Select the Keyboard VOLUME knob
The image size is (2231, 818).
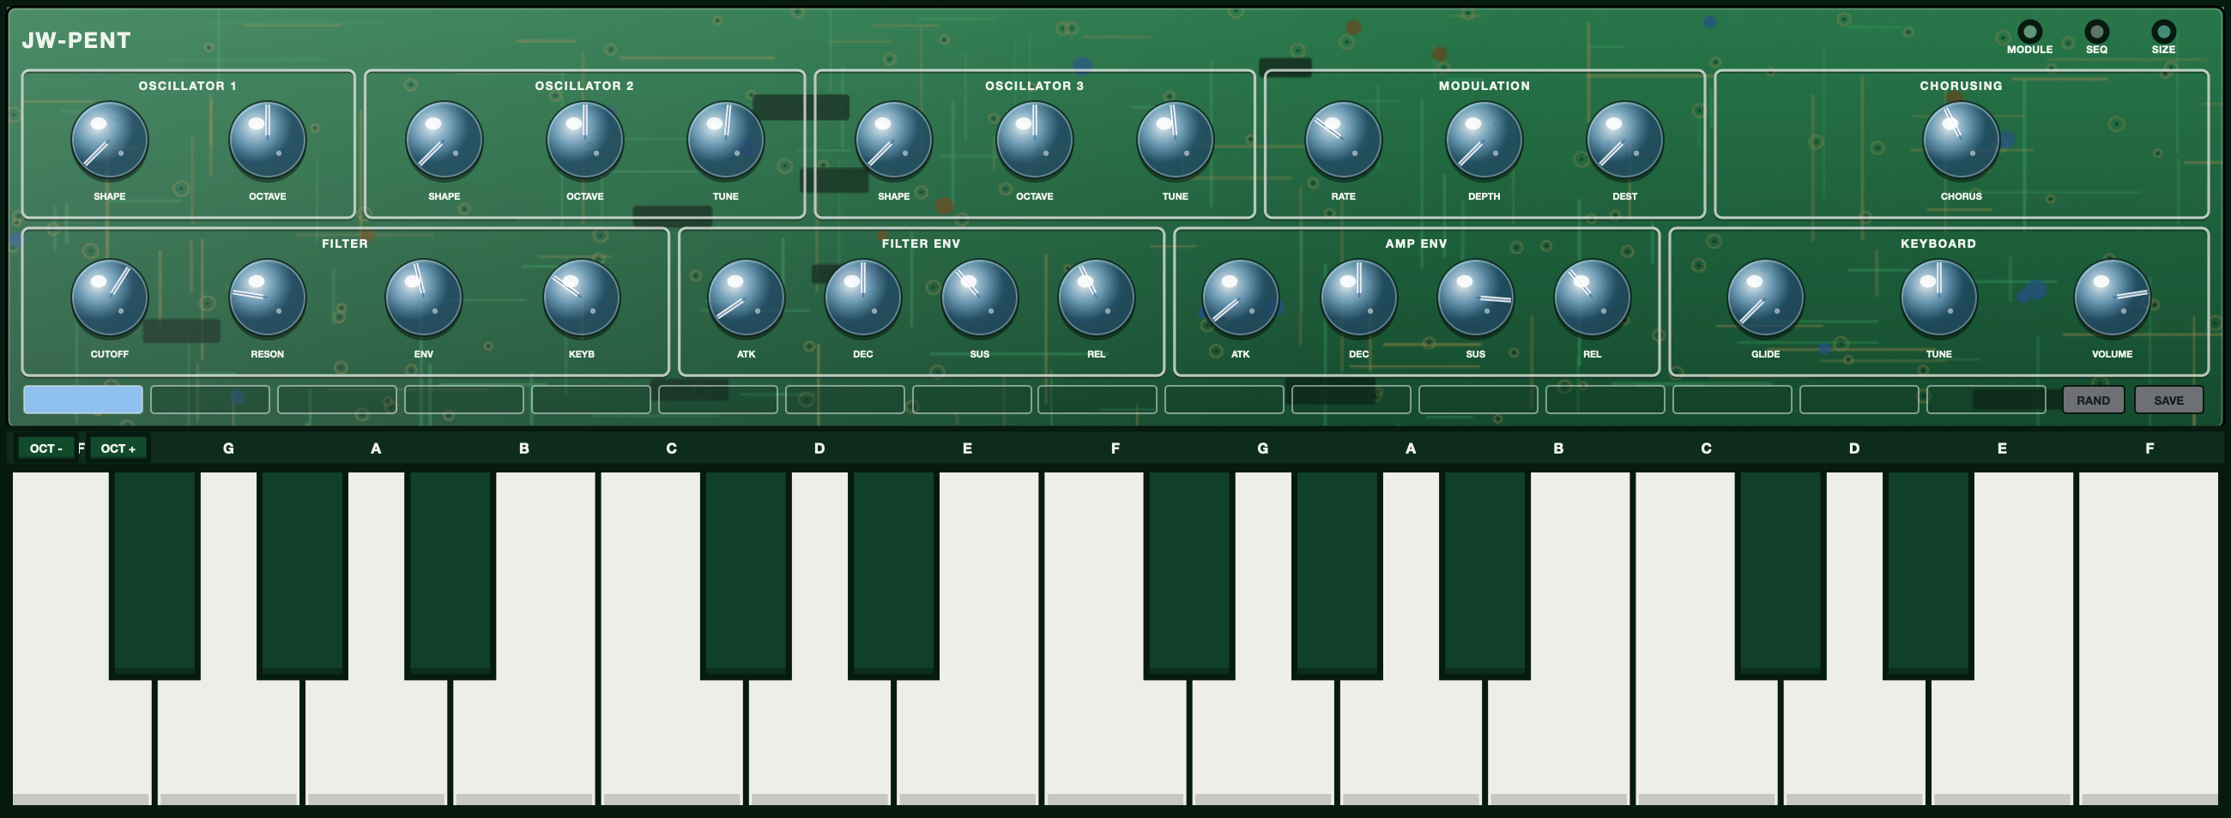click(x=2112, y=298)
